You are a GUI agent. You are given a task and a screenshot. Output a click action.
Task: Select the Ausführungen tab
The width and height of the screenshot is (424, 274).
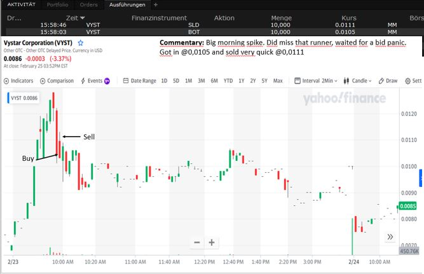tap(127, 4)
